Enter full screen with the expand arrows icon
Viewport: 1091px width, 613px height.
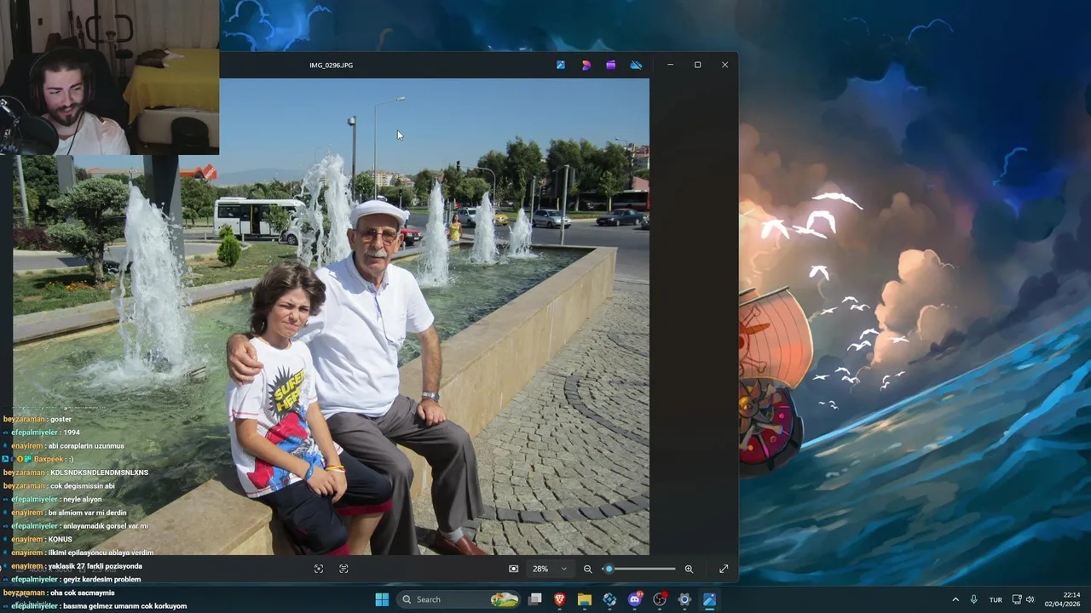[x=724, y=569]
